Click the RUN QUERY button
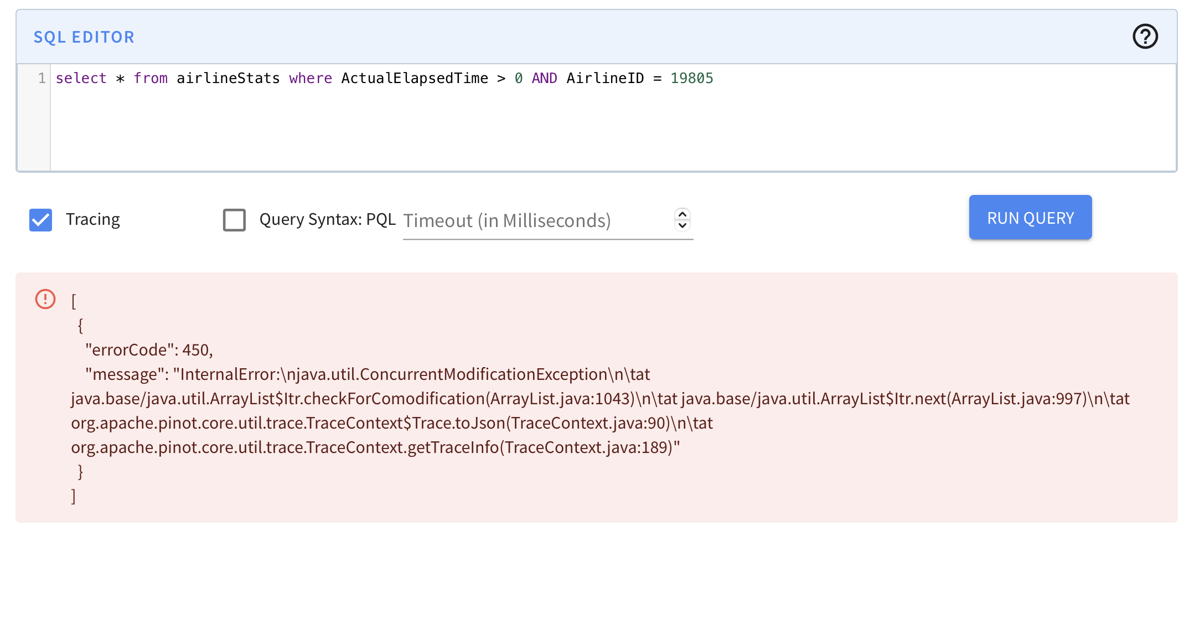 click(x=1030, y=218)
